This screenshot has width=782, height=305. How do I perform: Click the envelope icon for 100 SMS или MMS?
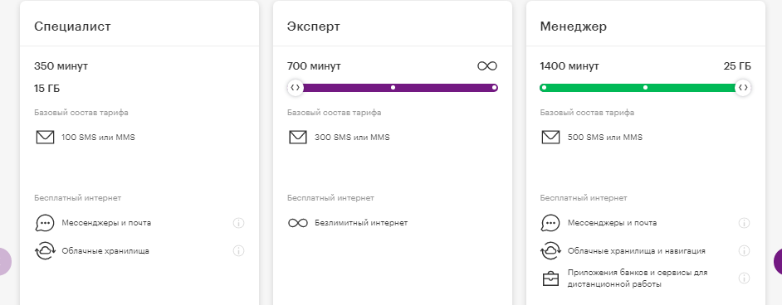(45, 138)
